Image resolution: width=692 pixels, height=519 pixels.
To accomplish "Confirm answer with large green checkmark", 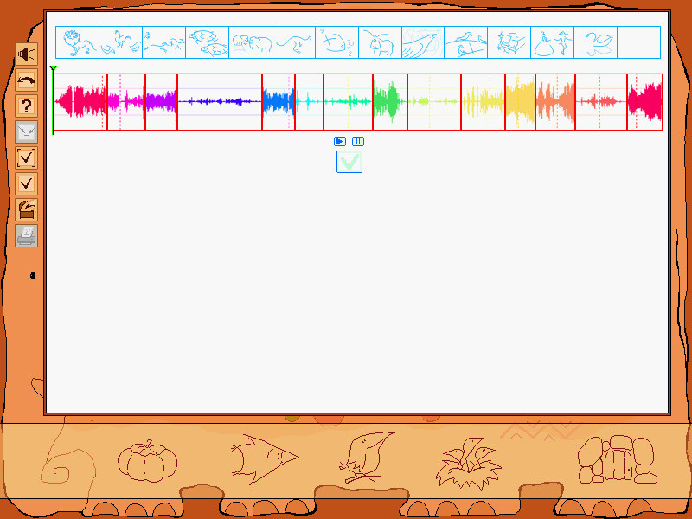I will (x=349, y=162).
